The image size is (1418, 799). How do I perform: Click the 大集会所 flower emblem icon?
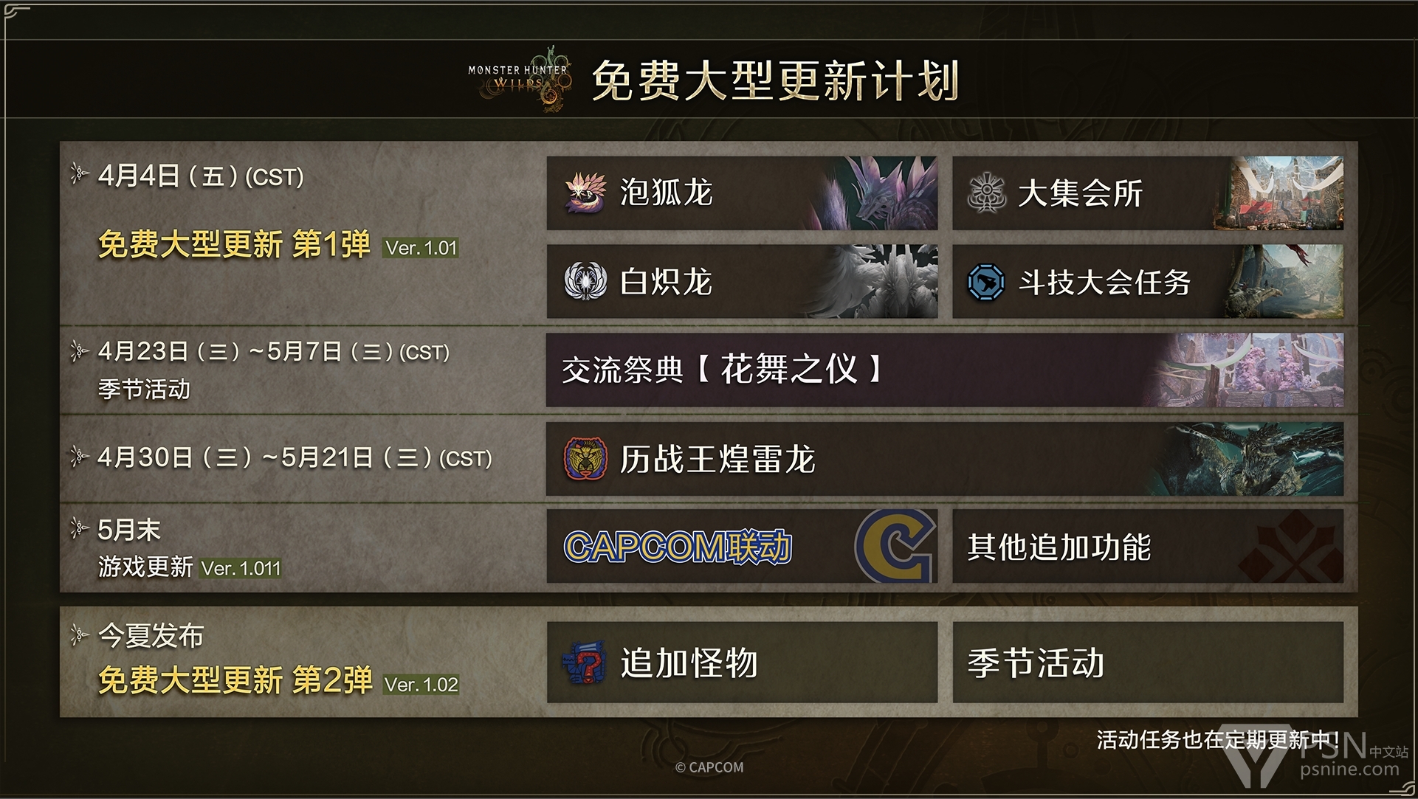[x=987, y=193]
